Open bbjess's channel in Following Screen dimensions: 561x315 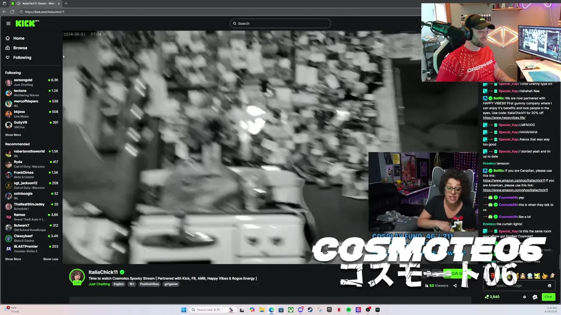(32, 114)
